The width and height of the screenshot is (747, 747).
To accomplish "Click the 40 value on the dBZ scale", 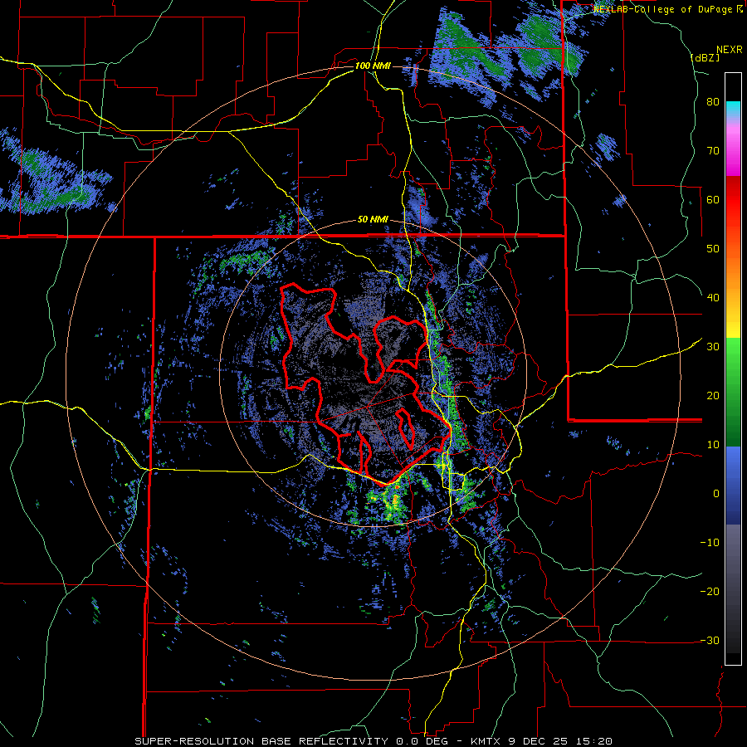I will 713,298.
